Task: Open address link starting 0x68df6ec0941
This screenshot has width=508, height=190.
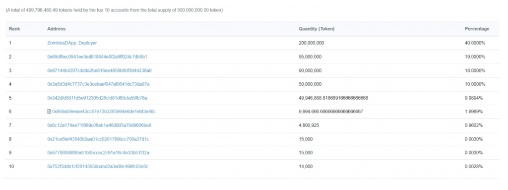Action: pos(97,57)
